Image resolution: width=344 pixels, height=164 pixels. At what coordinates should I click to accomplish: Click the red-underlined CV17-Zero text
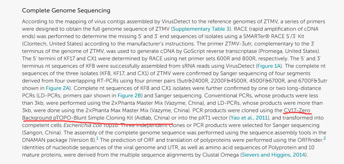click(x=298, y=110)
